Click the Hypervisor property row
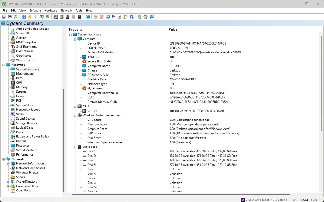 click(x=94, y=89)
